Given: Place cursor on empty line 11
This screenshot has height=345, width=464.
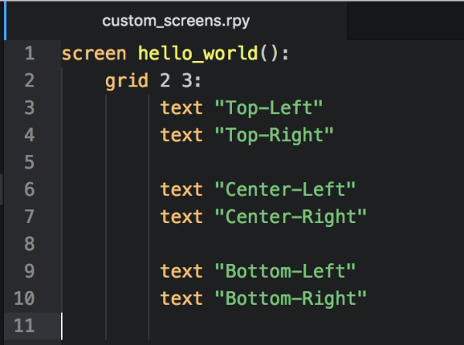Looking at the screenshot, I should tap(232, 325).
